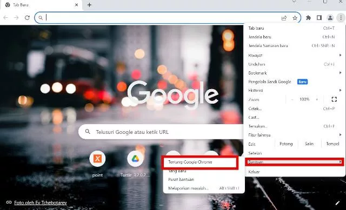Bookmark this tab with the star icon
Screen dimensions: 346x210
coord(295,18)
